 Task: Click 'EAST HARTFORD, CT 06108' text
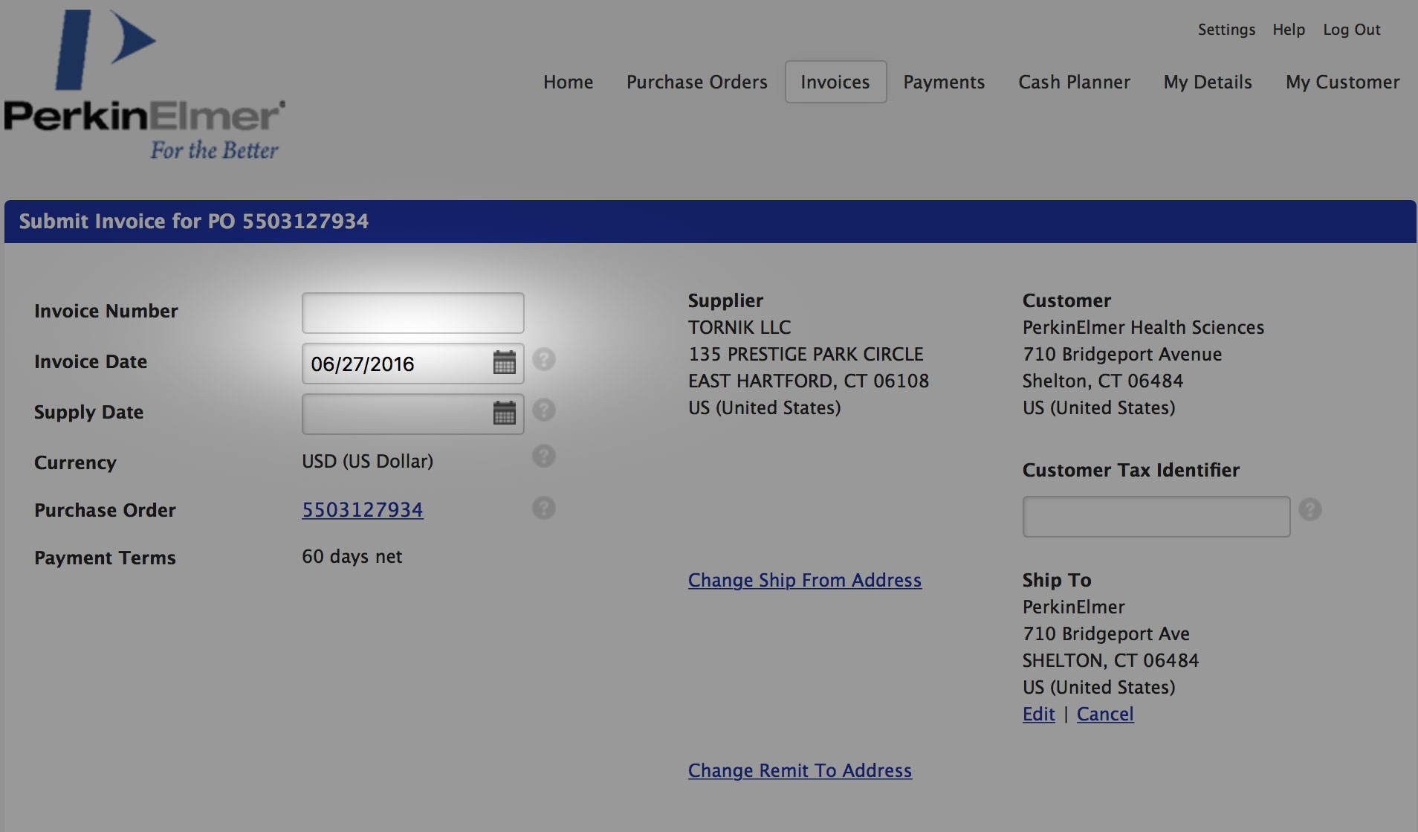point(809,381)
